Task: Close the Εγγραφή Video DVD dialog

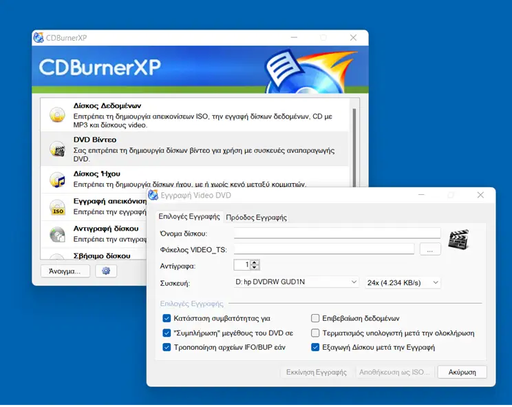Action: [480, 195]
